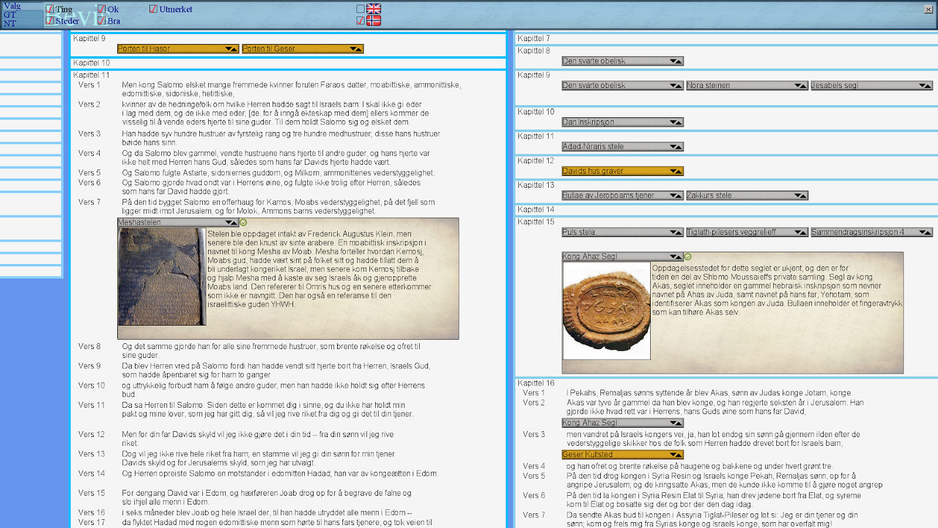Image resolution: width=938 pixels, height=528 pixels.
Task: Enable the English language checkbox
Action: 361,9
